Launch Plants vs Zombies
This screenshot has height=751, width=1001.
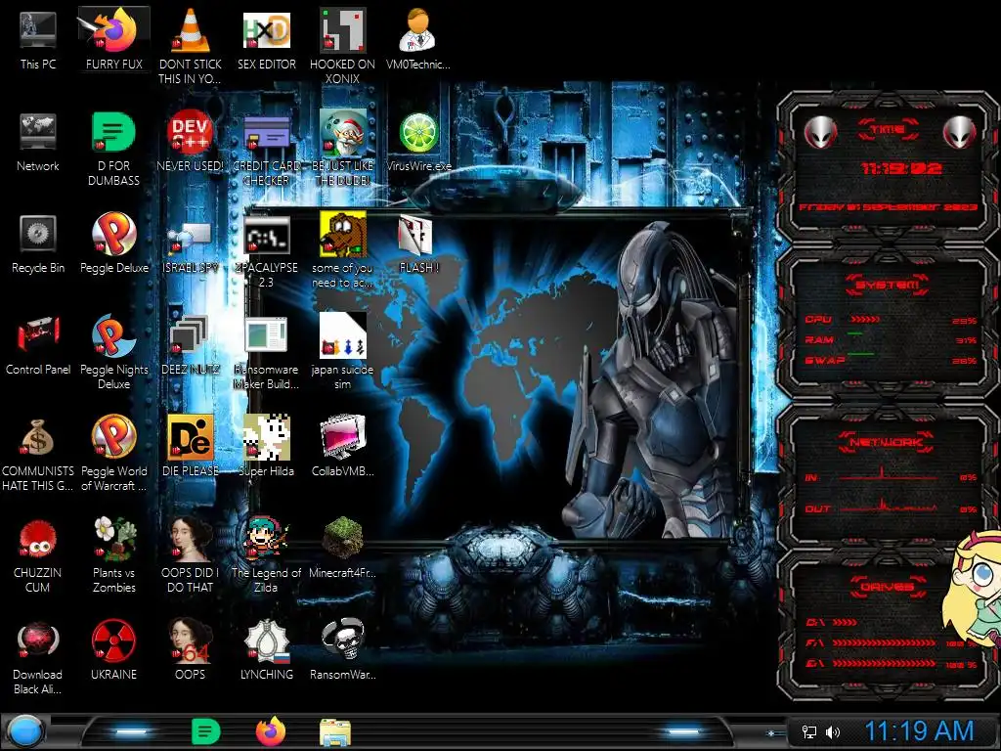click(x=114, y=539)
